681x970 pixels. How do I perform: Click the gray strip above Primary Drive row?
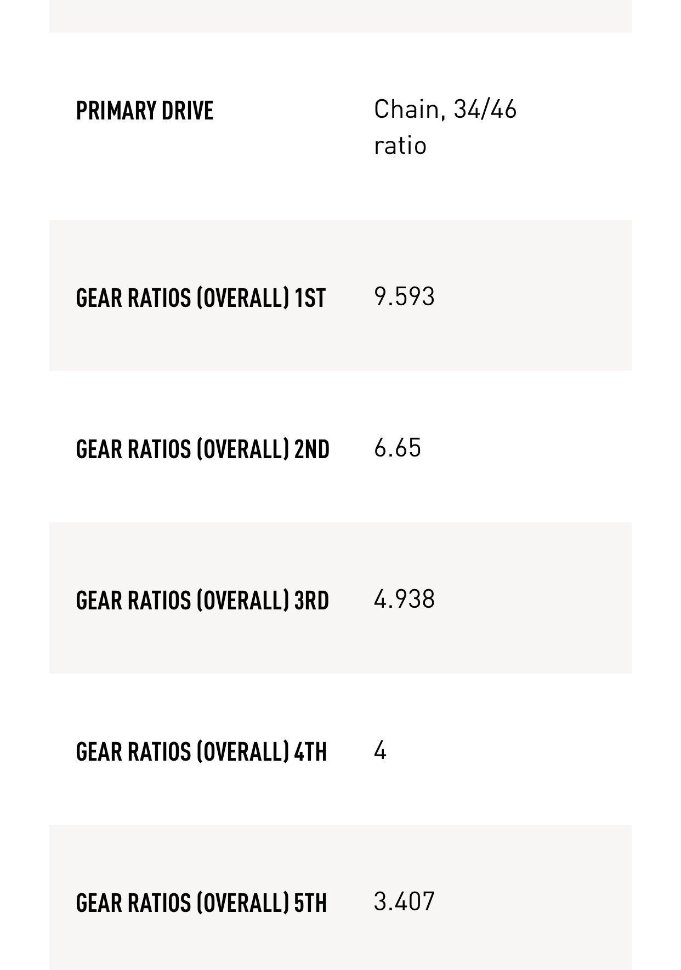click(x=340, y=15)
